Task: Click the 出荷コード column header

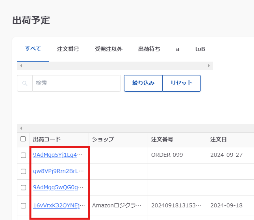Action: [47, 139]
